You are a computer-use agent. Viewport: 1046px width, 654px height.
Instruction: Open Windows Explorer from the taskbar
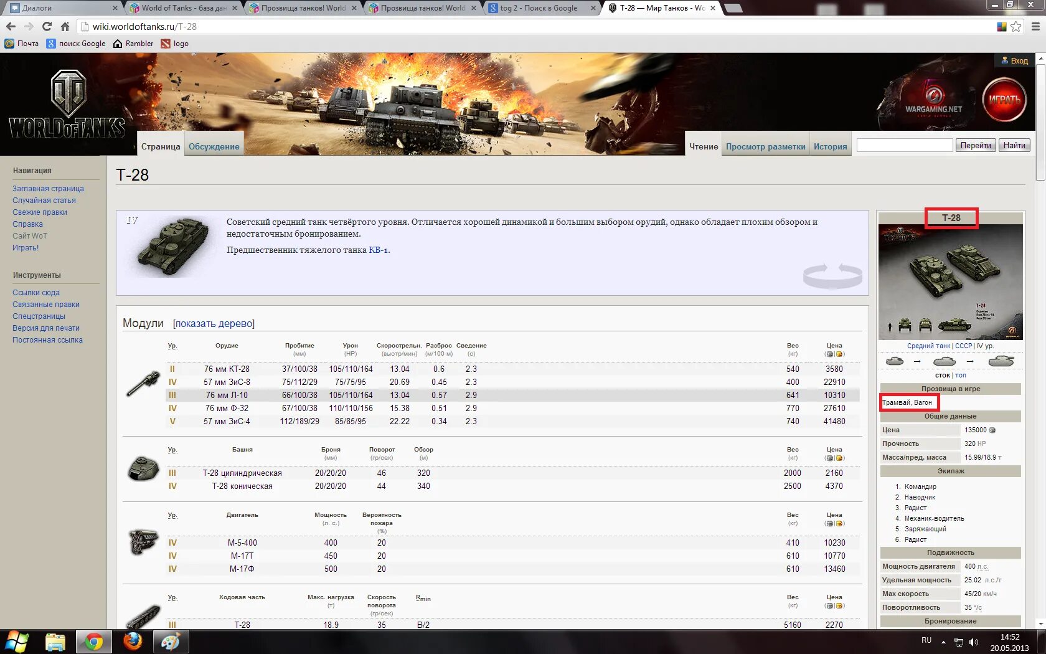coord(55,642)
